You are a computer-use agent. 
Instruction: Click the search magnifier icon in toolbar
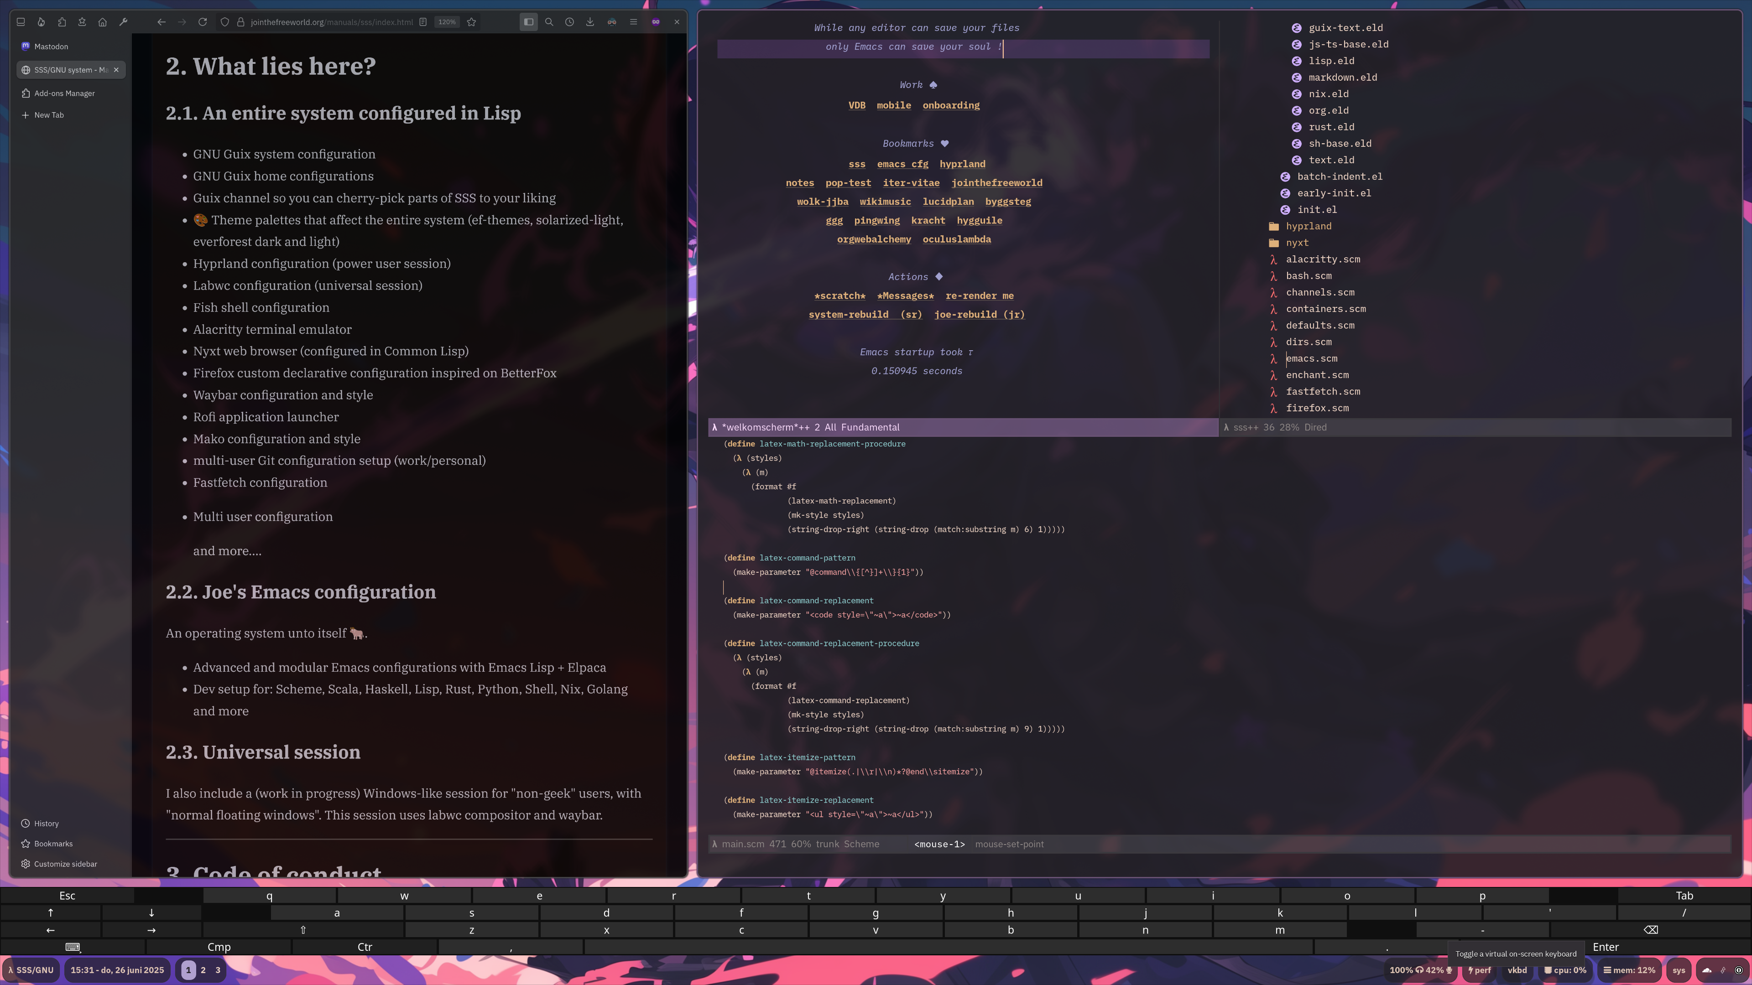pos(549,22)
